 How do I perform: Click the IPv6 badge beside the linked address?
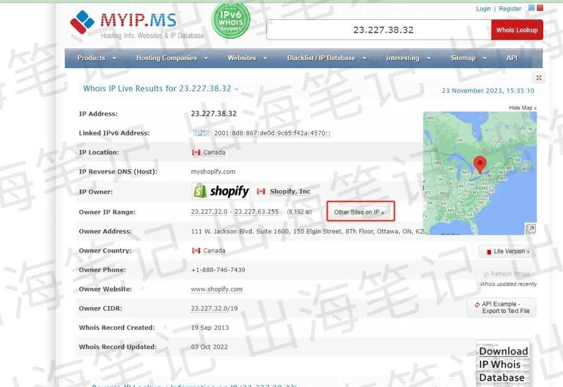pyautogui.click(x=201, y=133)
